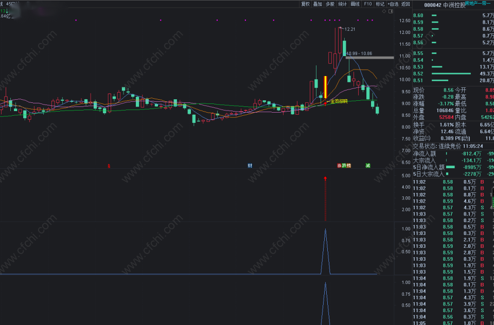The width and height of the screenshot is (494, 325).
Task: Click the red $ marker on the chart
Action: (109, 166)
